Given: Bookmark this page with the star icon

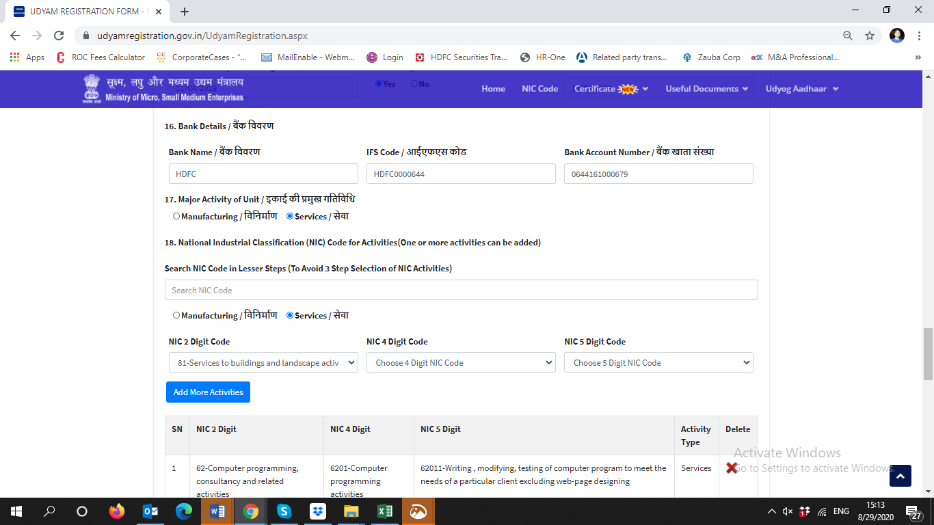Looking at the screenshot, I should click(869, 36).
